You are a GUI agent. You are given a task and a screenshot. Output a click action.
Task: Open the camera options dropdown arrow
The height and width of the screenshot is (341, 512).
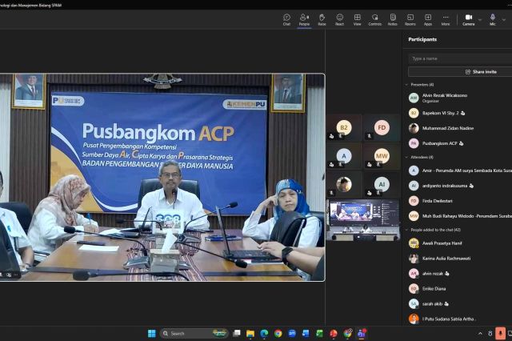tap(480, 18)
